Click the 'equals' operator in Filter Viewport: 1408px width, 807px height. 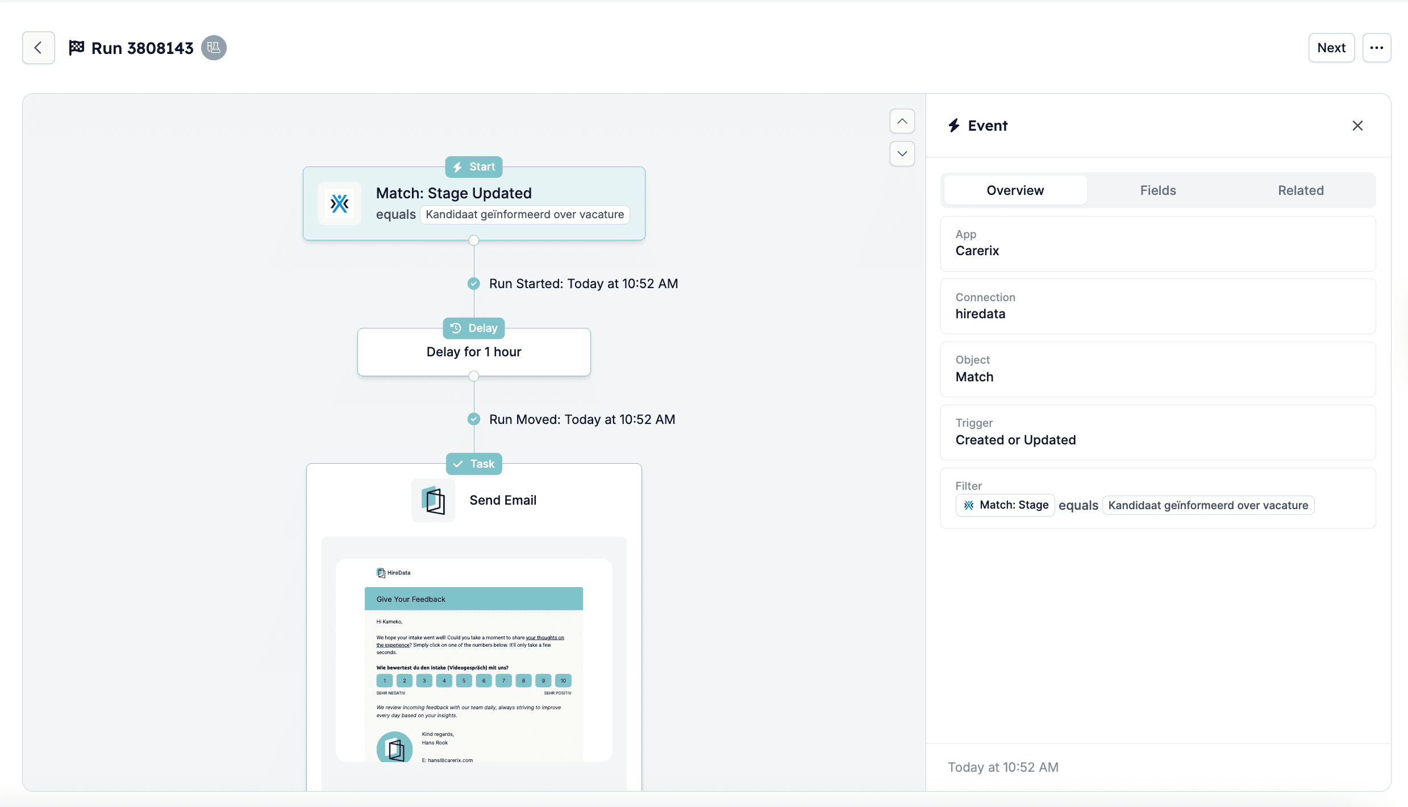tap(1078, 505)
